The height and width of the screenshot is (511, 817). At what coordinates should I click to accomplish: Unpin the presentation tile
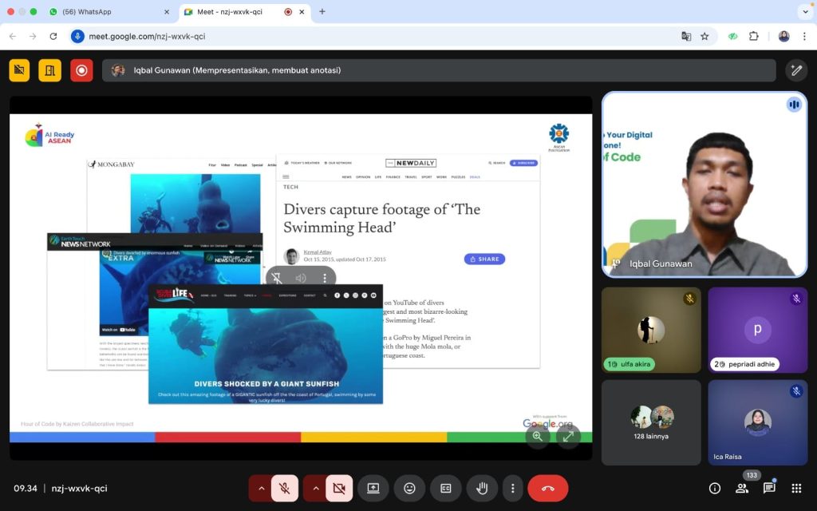click(x=277, y=278)
